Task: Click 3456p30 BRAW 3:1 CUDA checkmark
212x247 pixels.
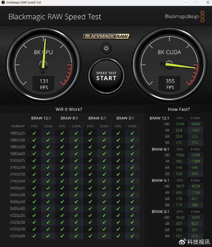Action: [132, 195]
